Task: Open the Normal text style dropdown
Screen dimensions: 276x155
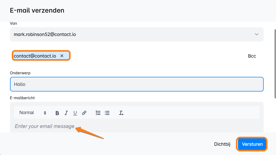Action: (x=33, y=113)
